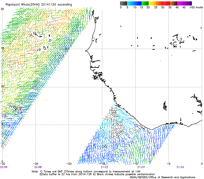Click the note 'Times are GMT' line
This screenshot has width=204, height=179.
(x=86, y=172)
